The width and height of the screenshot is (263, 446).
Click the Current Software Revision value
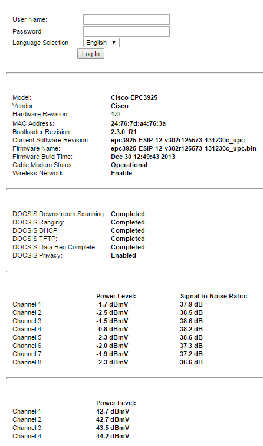[x=177, y=140]
